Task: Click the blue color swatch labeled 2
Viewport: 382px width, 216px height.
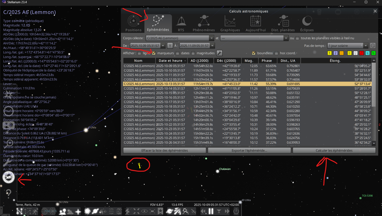Action: click(335, 53)
